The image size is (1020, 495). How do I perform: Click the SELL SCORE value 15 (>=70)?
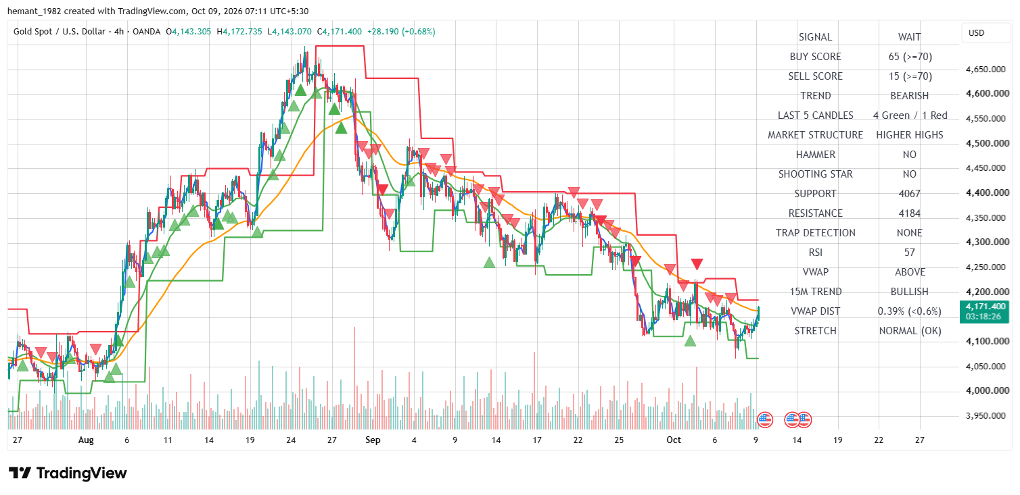click(910, 76)
